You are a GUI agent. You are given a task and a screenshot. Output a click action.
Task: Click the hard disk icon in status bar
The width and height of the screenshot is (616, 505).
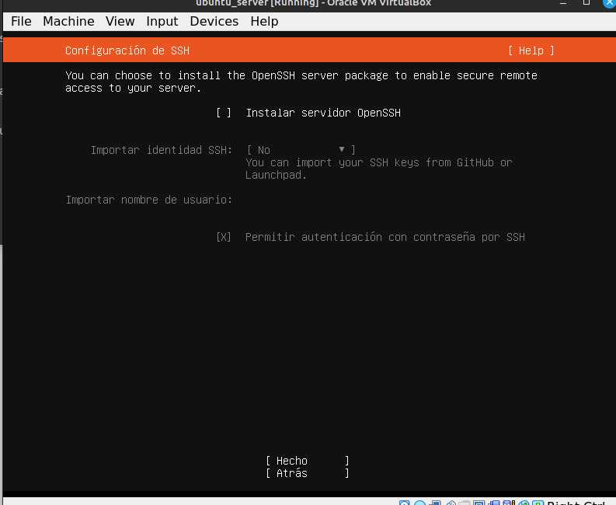[405, 503]
